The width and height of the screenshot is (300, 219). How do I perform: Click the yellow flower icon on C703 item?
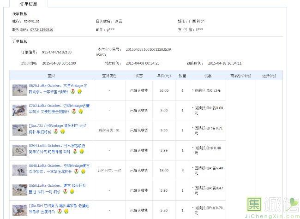click(81, 112)
